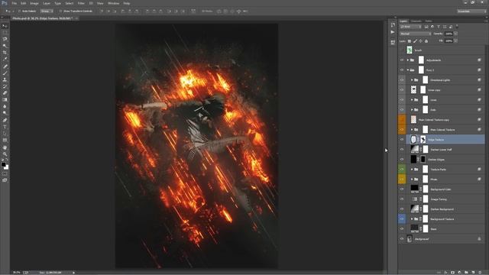Open the File menu
Screen dimensions: 489x275
click(15, 3)
